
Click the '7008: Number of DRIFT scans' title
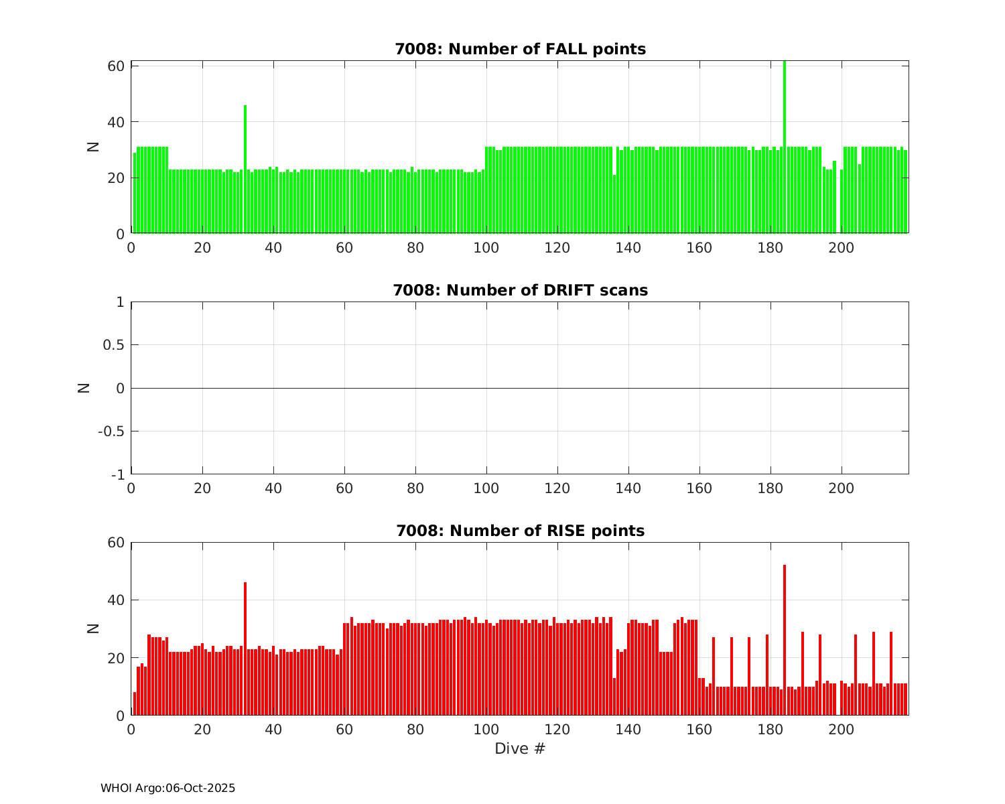(520, 290)
